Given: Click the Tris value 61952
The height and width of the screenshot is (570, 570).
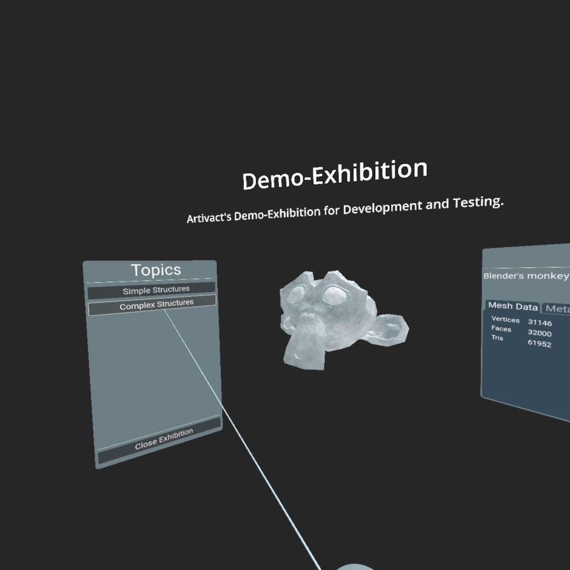Looking at the screenshot, I should (x=540, y=344).
